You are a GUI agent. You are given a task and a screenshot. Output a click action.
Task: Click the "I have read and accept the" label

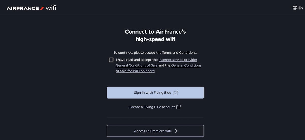(x=137, y=60)
